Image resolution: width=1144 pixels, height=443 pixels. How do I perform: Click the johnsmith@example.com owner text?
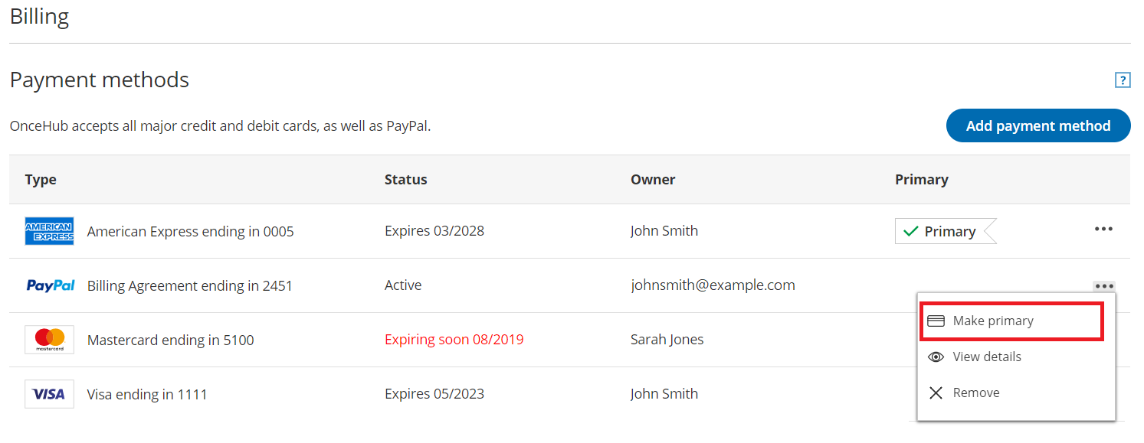pos(713,285)
